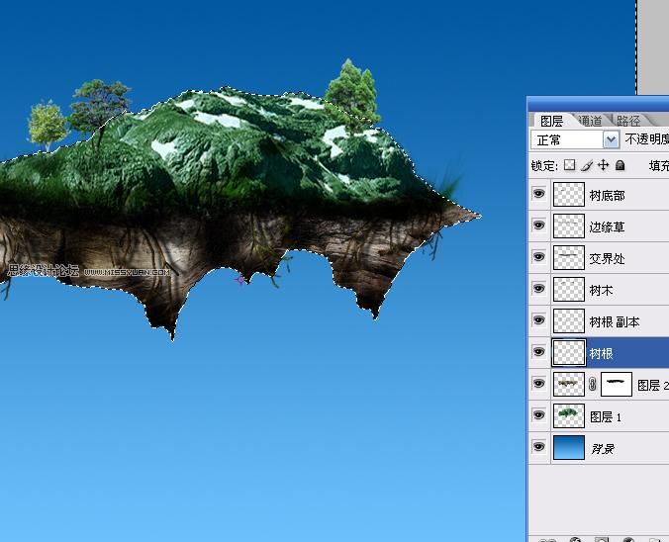
Task: Click the 图层 2 image thumbnail
Action: [569, 384]
